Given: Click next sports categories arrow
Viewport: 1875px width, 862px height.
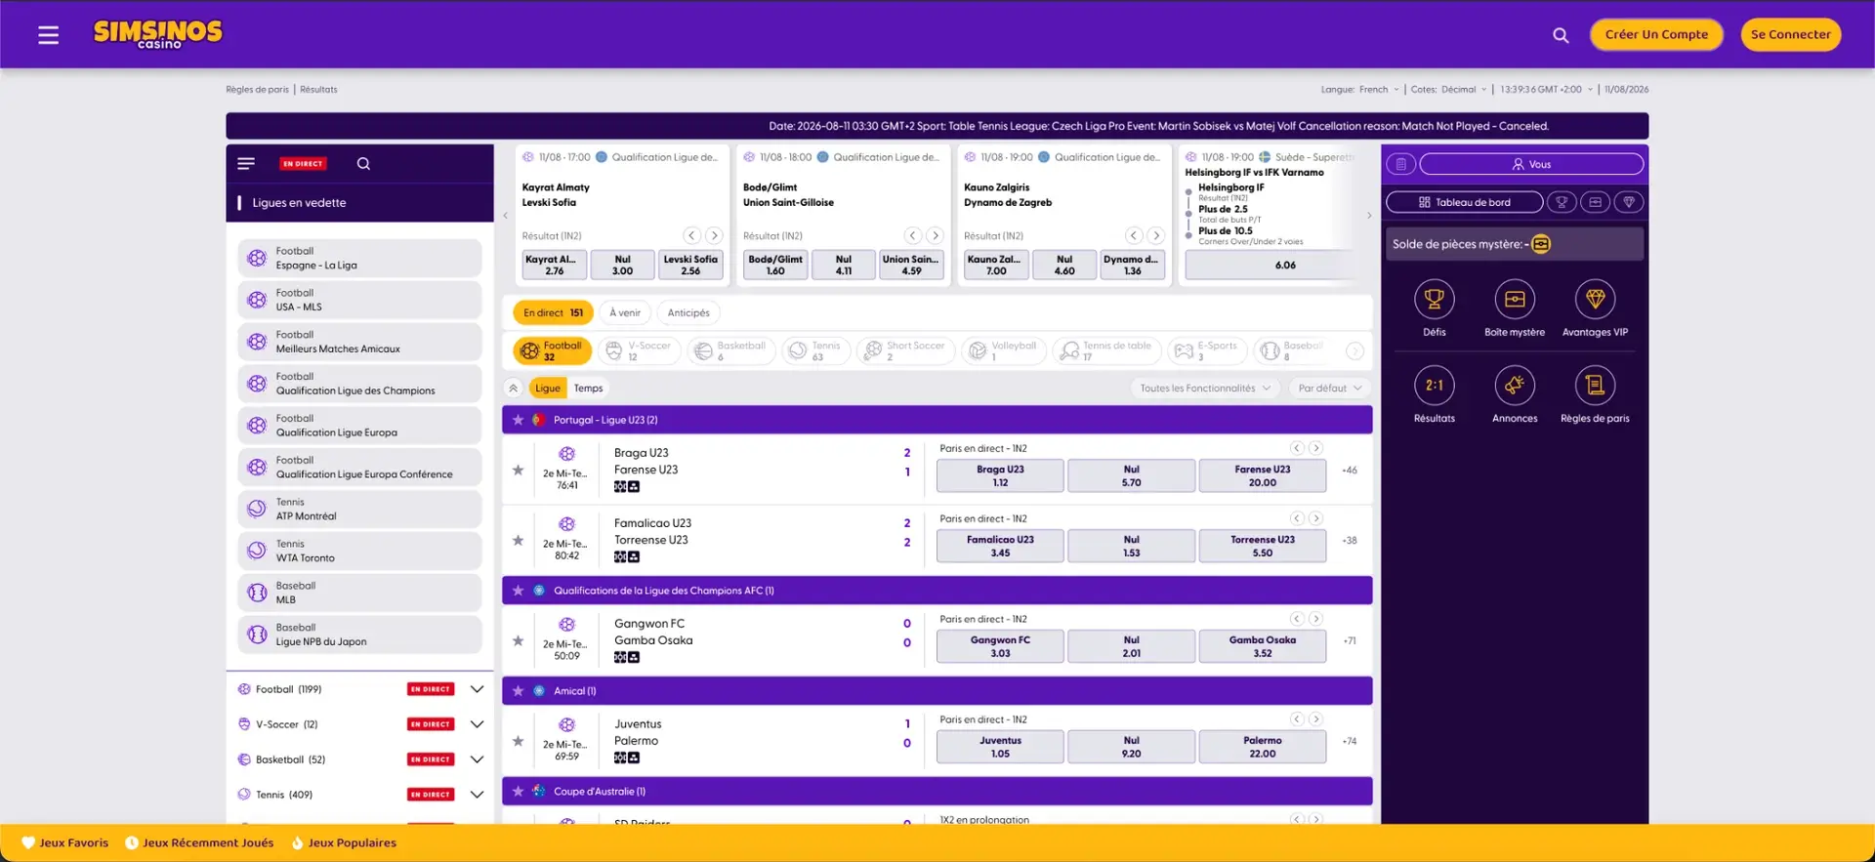Looking at the screenshot, I should (1354, 351).
